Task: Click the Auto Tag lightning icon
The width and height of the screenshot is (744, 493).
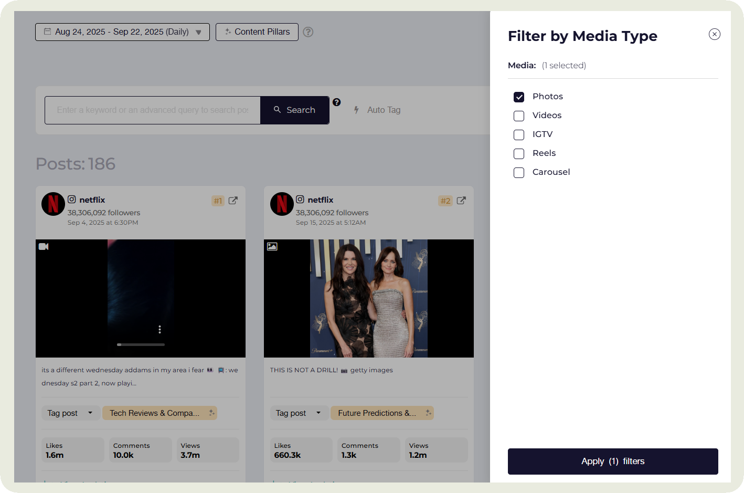Action: click(x=356, y=110)
